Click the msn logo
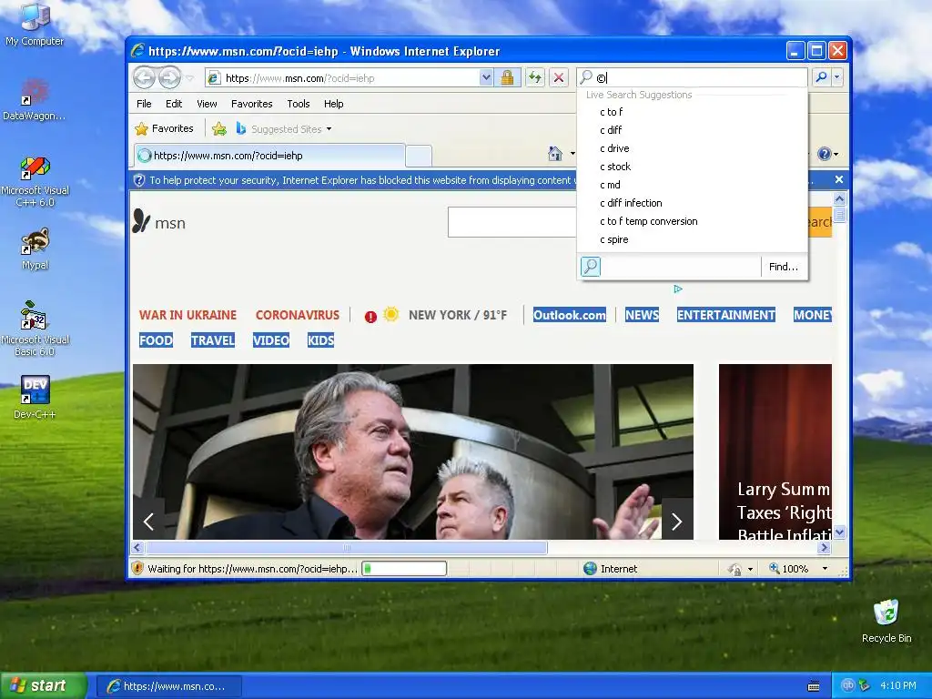Image resolution: width=932 pixels, height=699 pixels. click(159, 222)
